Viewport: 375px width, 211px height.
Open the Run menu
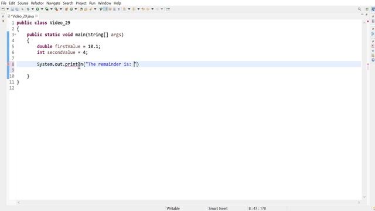(x=92, y=3)
